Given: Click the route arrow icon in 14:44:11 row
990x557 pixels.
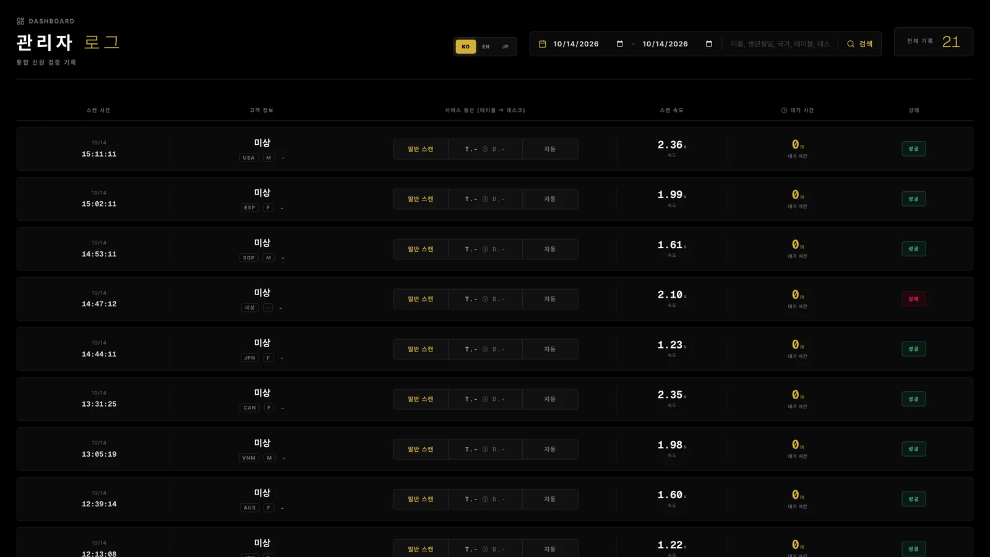Looking at the screenshot, I should tap(485, 349).
